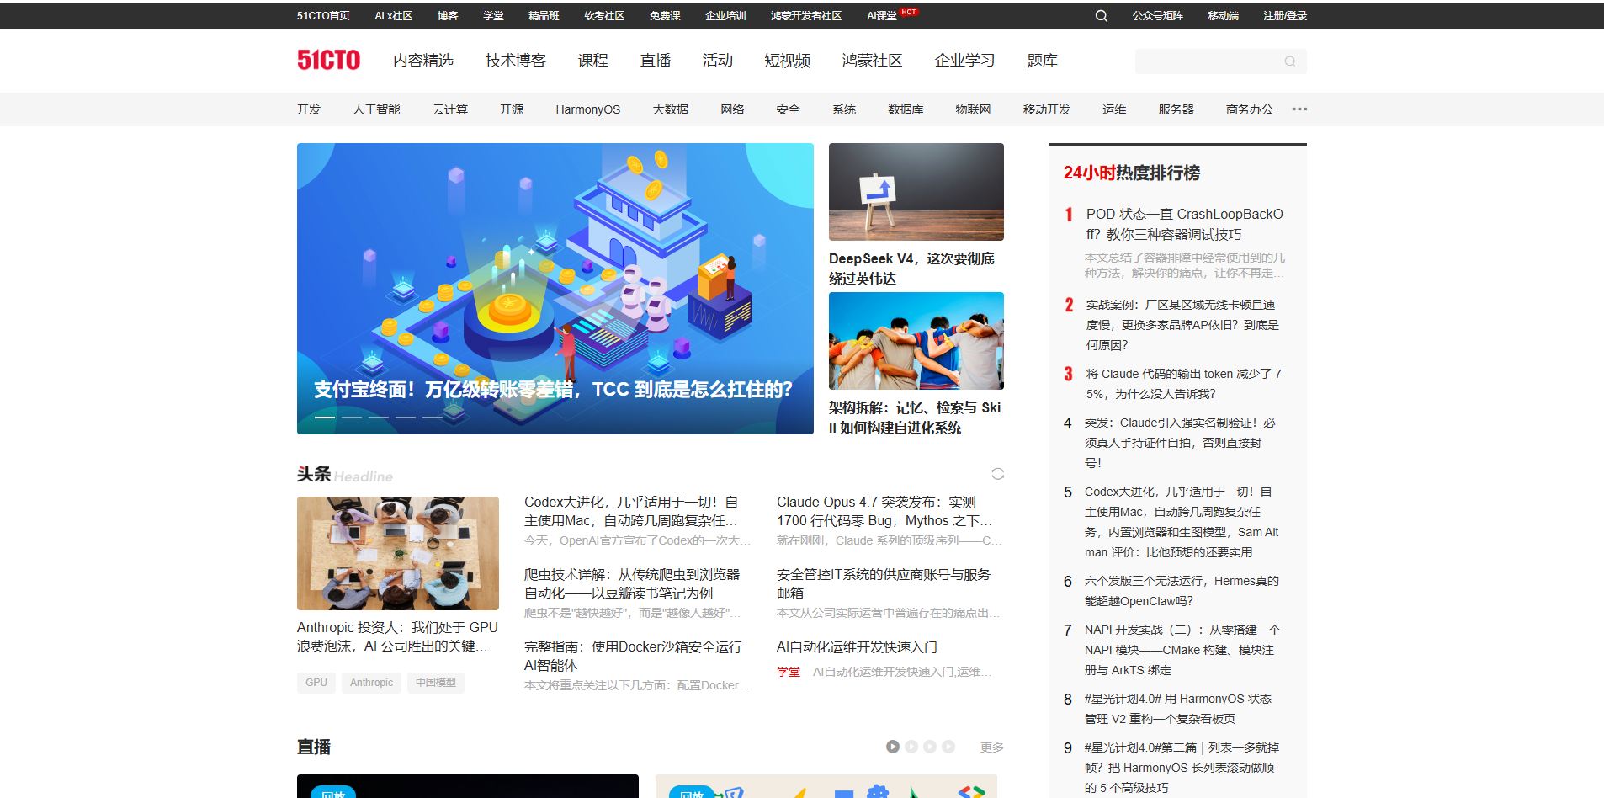The height and width of the screenshot is (798, 1604).
Task: Switch to the 人工智能 category tab
Action: coord(376,109)
